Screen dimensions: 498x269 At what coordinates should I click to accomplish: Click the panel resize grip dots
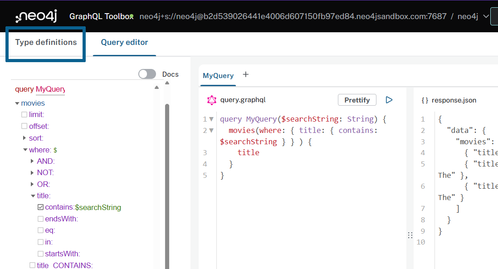(410, 235)
